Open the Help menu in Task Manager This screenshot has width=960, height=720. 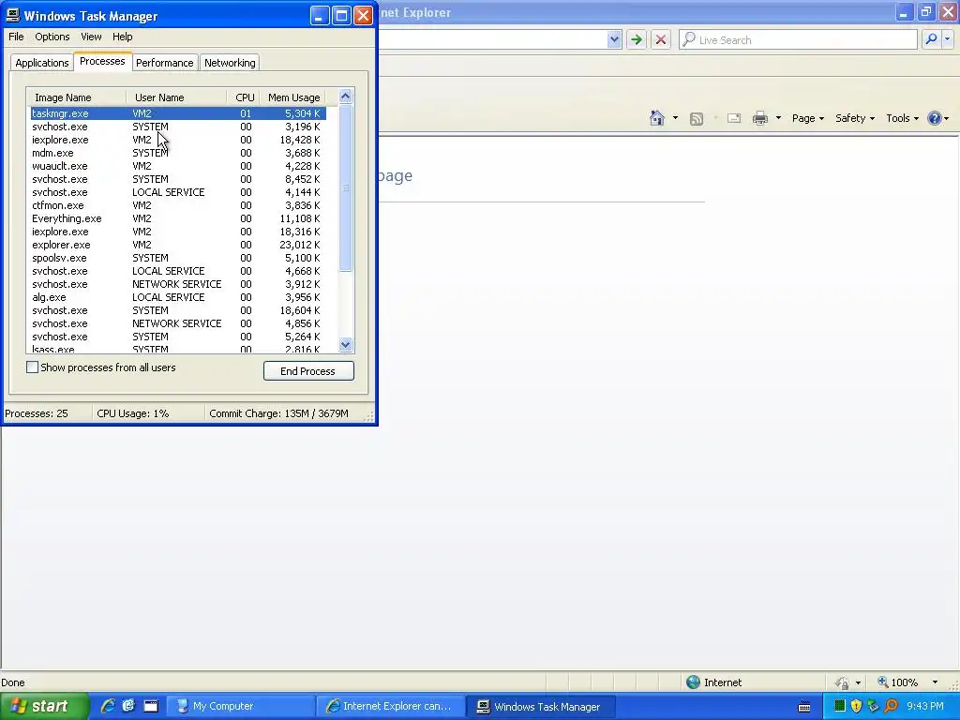(123, 37)
